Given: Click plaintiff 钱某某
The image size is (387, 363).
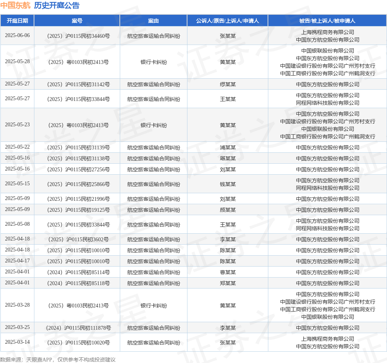Looking at the screenshot, I should tap(228, 184).
